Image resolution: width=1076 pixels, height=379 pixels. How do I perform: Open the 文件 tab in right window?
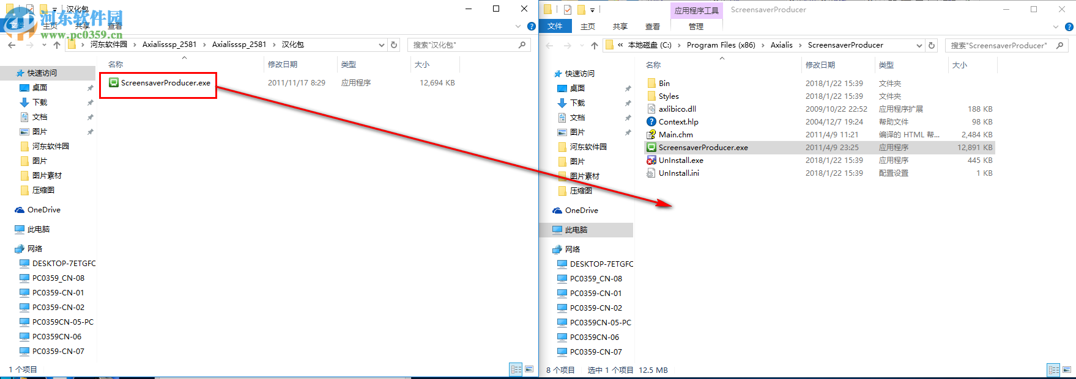(x=555, y=26)
